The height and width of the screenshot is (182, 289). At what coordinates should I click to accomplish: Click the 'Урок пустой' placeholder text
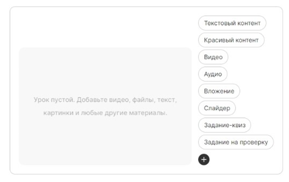105,107
